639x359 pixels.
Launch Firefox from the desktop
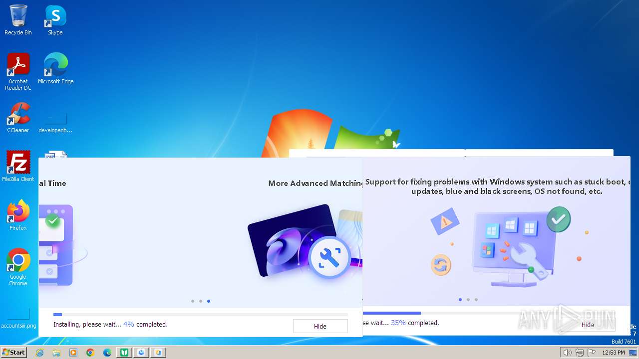tap(18, 215)
